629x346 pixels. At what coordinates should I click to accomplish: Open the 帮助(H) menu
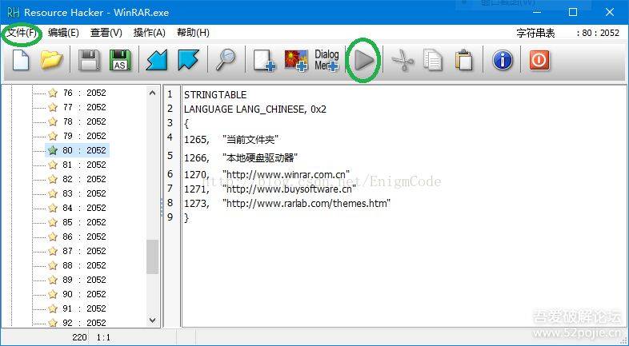[x=193, y=33]
